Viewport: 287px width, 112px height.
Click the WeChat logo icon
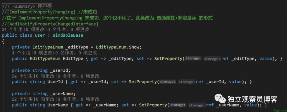pyautogui.click(x=220, y=99)
